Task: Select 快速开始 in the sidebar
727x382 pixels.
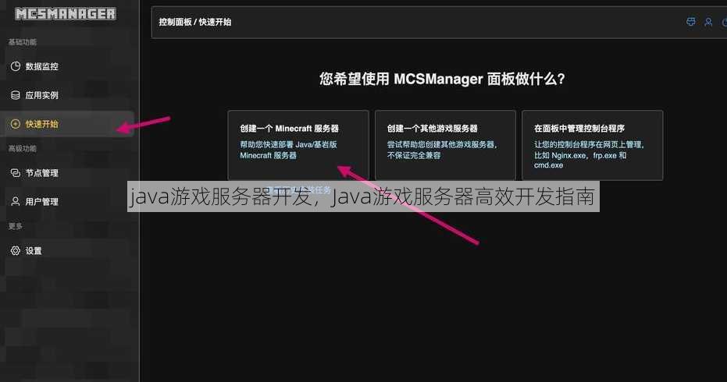Action: pos(67,124)
